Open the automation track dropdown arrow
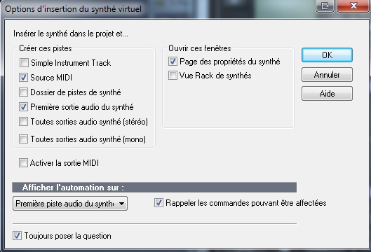Image resolution: width=371 pixels, height=252 pixels. click(x=121, y=203)
